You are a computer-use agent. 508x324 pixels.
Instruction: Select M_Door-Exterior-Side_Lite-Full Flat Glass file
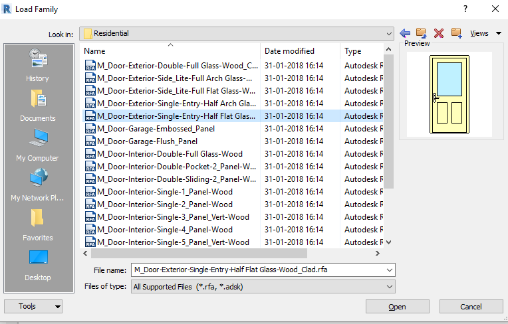176,91
